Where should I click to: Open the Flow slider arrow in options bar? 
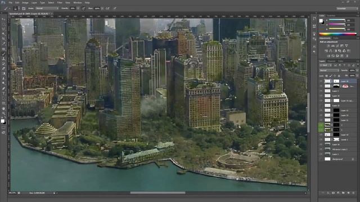point(102,8)
